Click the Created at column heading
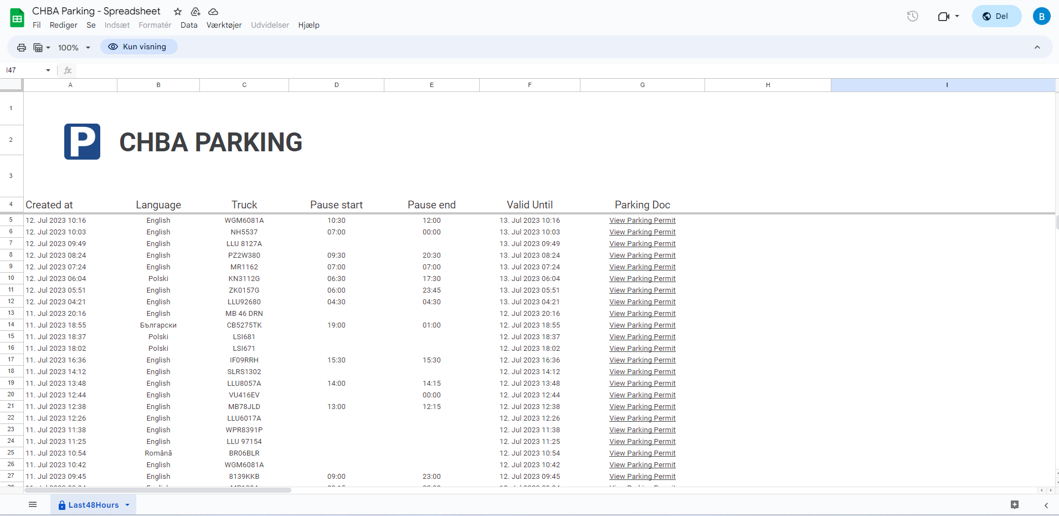 coord(49,205)
